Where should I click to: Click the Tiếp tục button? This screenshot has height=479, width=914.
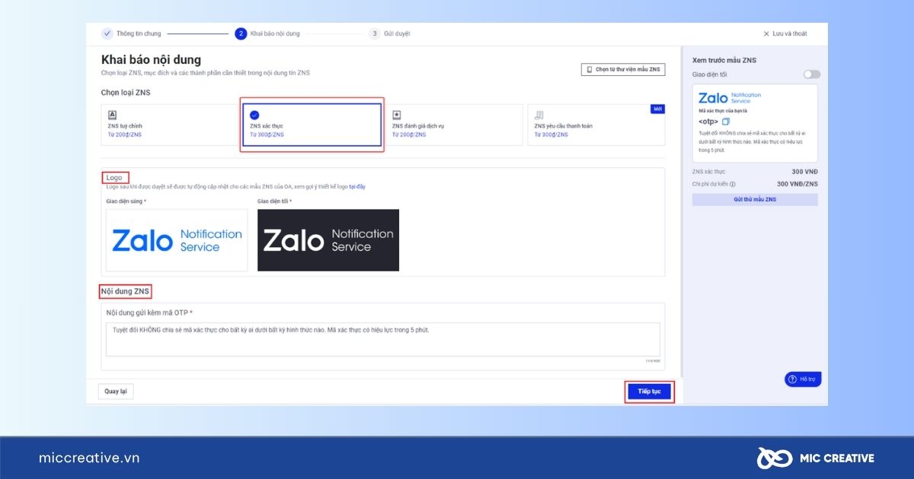point(649,392)
